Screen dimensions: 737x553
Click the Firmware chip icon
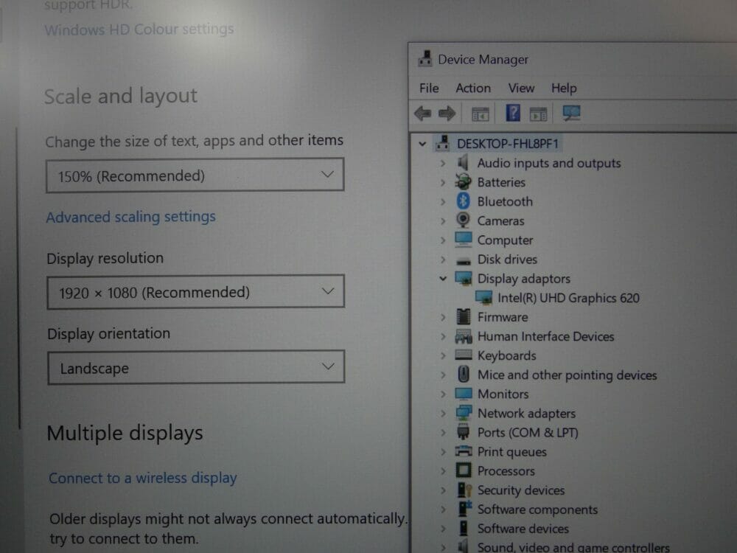[464, 316]
